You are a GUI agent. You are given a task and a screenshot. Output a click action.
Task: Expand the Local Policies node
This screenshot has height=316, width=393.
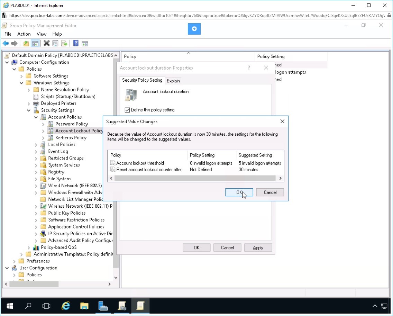pyautogui.click(x=36, y=144)
